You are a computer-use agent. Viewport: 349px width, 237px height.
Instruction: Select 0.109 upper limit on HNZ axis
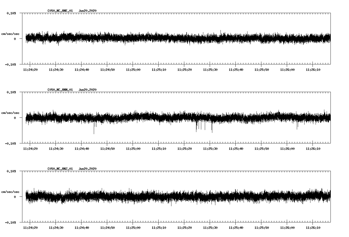[x=11, y=171]
